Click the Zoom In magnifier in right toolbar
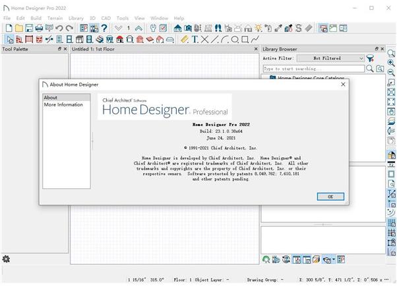Screen dimensions: 397x286 pos(391,63)
